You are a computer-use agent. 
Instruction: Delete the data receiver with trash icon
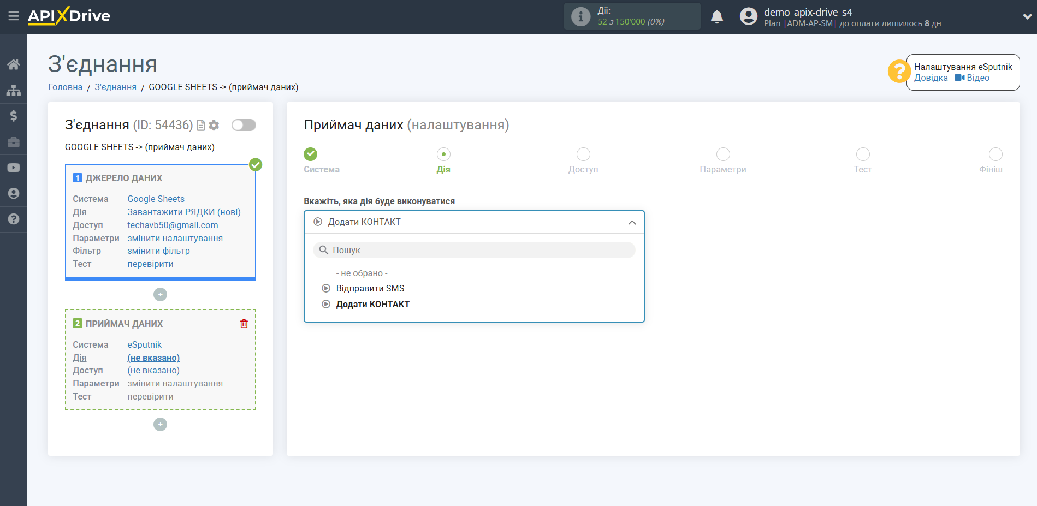point(244,324)
